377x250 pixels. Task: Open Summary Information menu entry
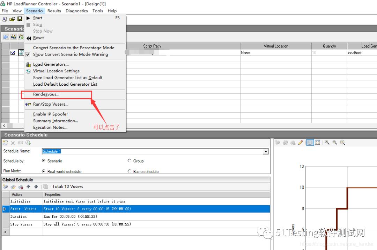tap(75, 121)
